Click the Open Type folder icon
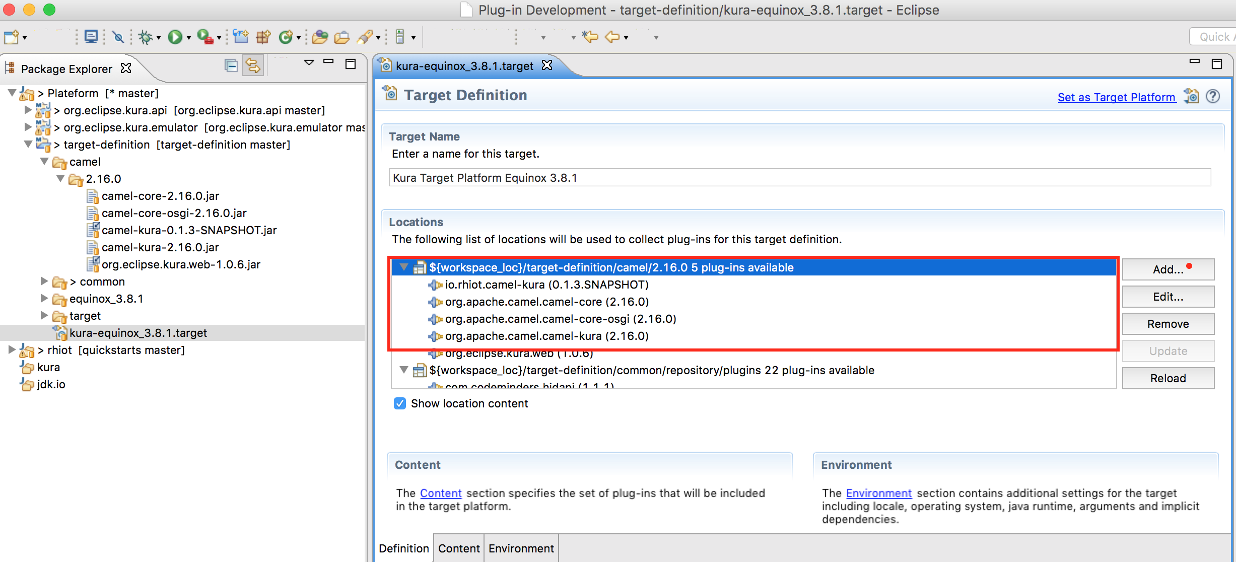Screen dimensions: 1236x562 320,37
